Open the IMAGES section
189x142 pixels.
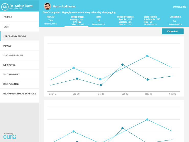click(x=19, y=46)
